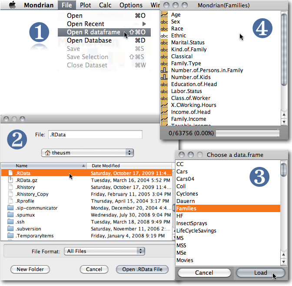Open the File menu
This screenshot has width=292, height=286.
(66, 5)
